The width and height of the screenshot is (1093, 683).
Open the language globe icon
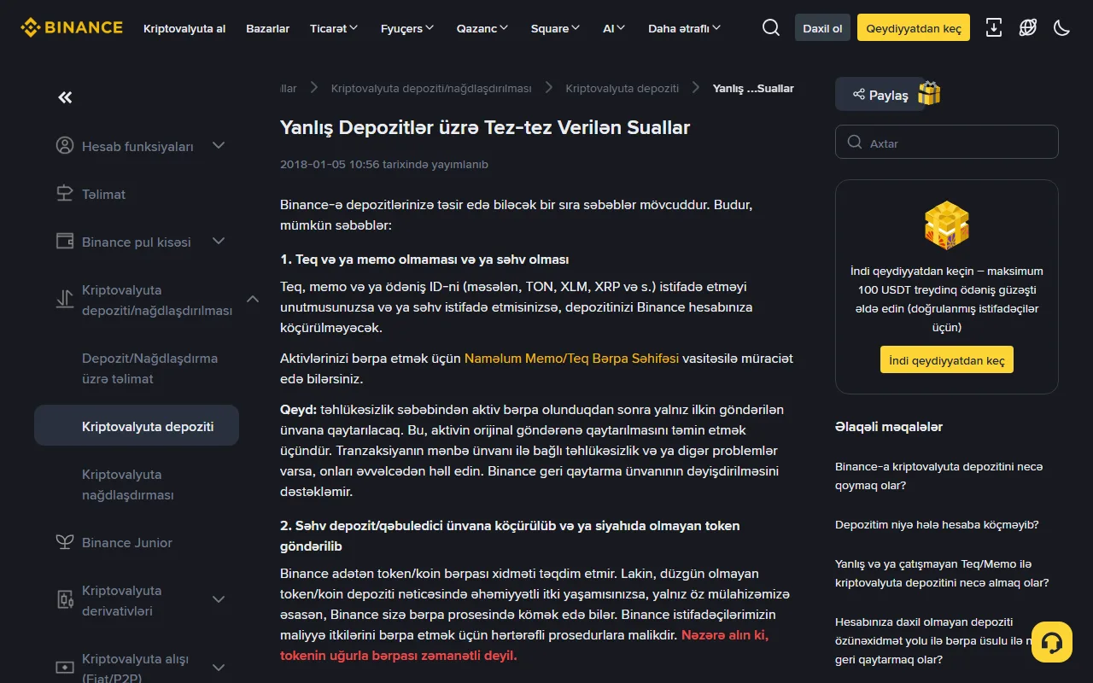pyautogui.click(x=1028, y=27)
